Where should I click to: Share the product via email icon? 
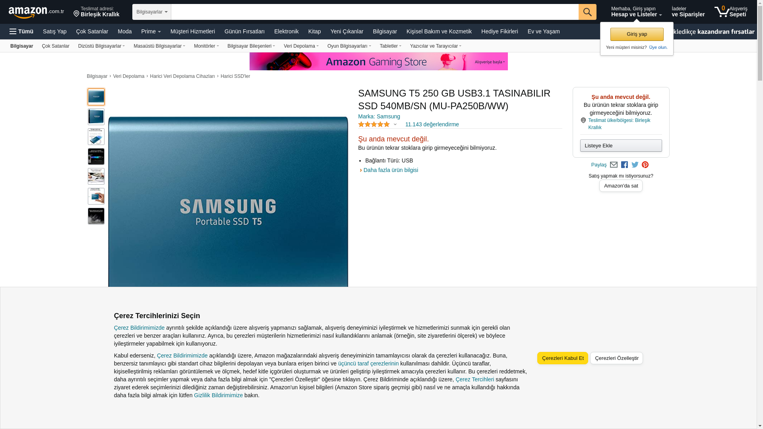(614, 165)
